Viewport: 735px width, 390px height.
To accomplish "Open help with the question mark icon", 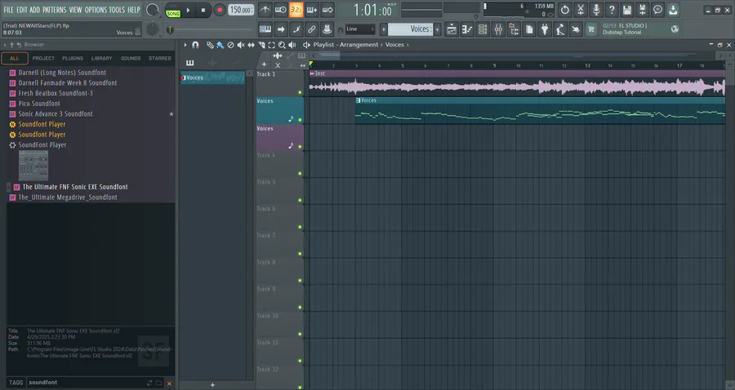I will click(x=611, y=9).
